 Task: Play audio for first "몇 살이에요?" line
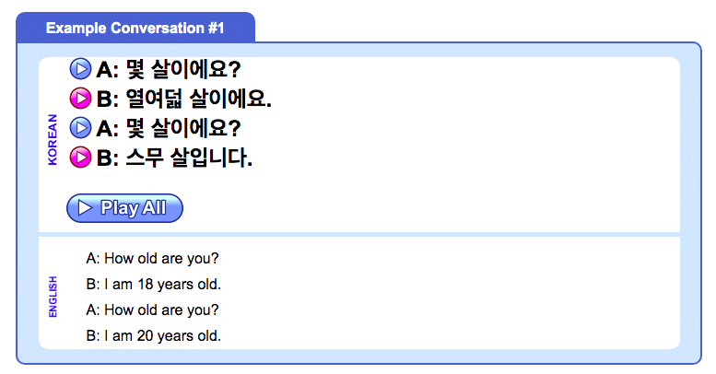tap(81, 68)
